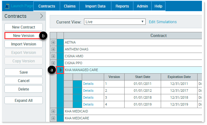This screenshot has height=125, width=207.
Task: Click the Launch Page logo icon
Action: click(x=7, y=6)
